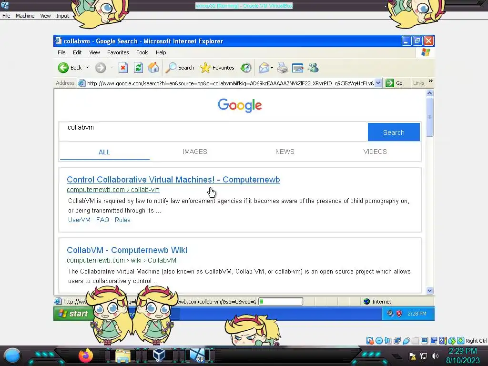Open the IE Tools menu
The image size is (488, 366).
(142, 52)
